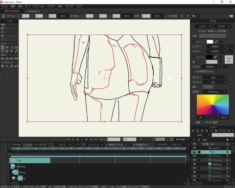The width and height of the screenshot is (235, 188).
Task: Toggle visibility of the Fbyf layer
Action: point(194,144)
